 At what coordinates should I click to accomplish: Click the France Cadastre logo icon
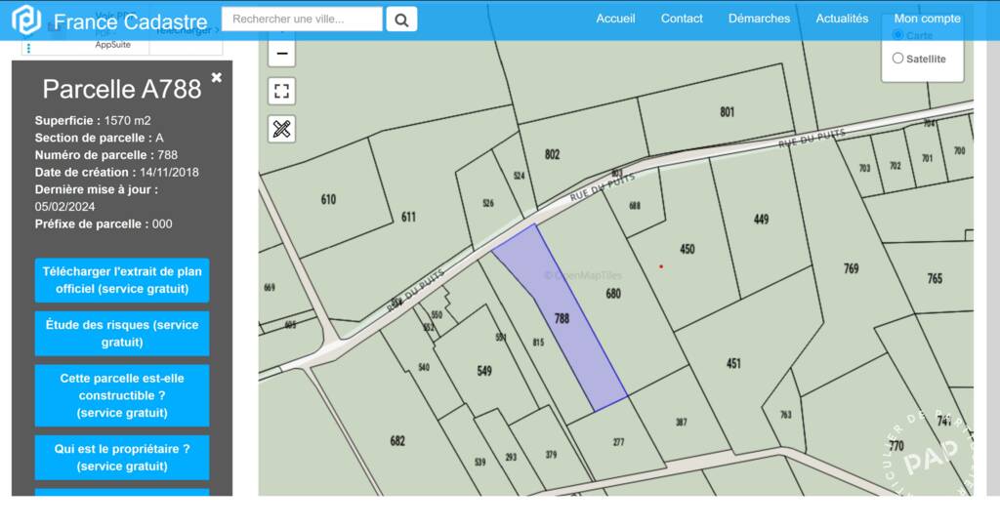pos(26,20)
